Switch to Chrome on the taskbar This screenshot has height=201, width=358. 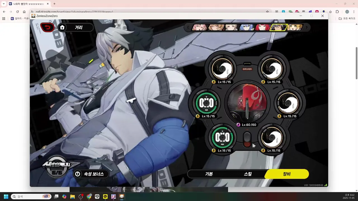pyautogui.click(x=89, y=197)
